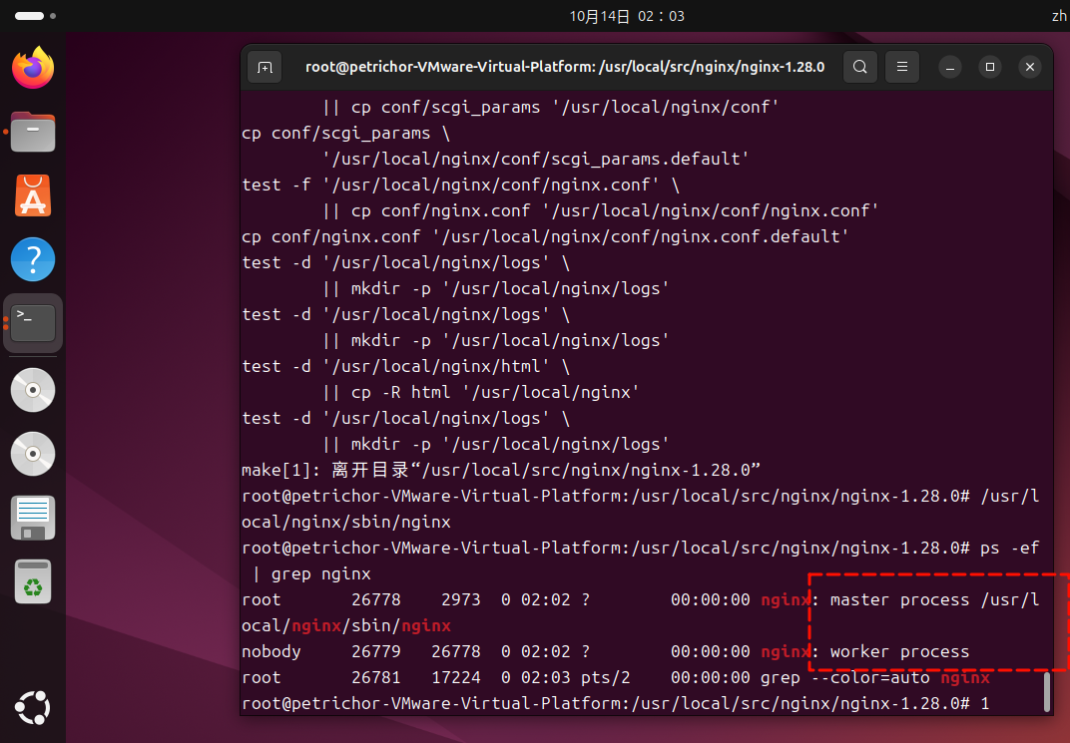Screen dimensions: 1070x743
Task: Click the make[1] 离开目录 line
Action: 501,471
